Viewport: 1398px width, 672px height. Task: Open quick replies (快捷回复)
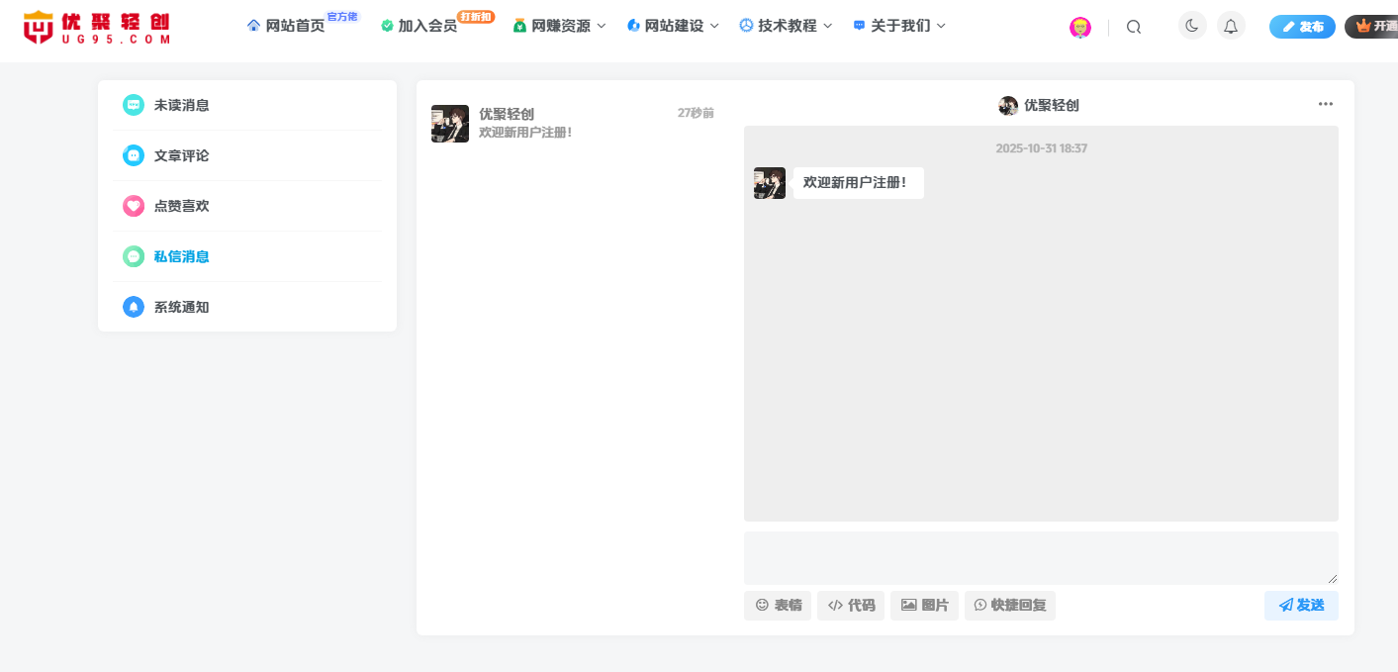[x=1009, y=605]
